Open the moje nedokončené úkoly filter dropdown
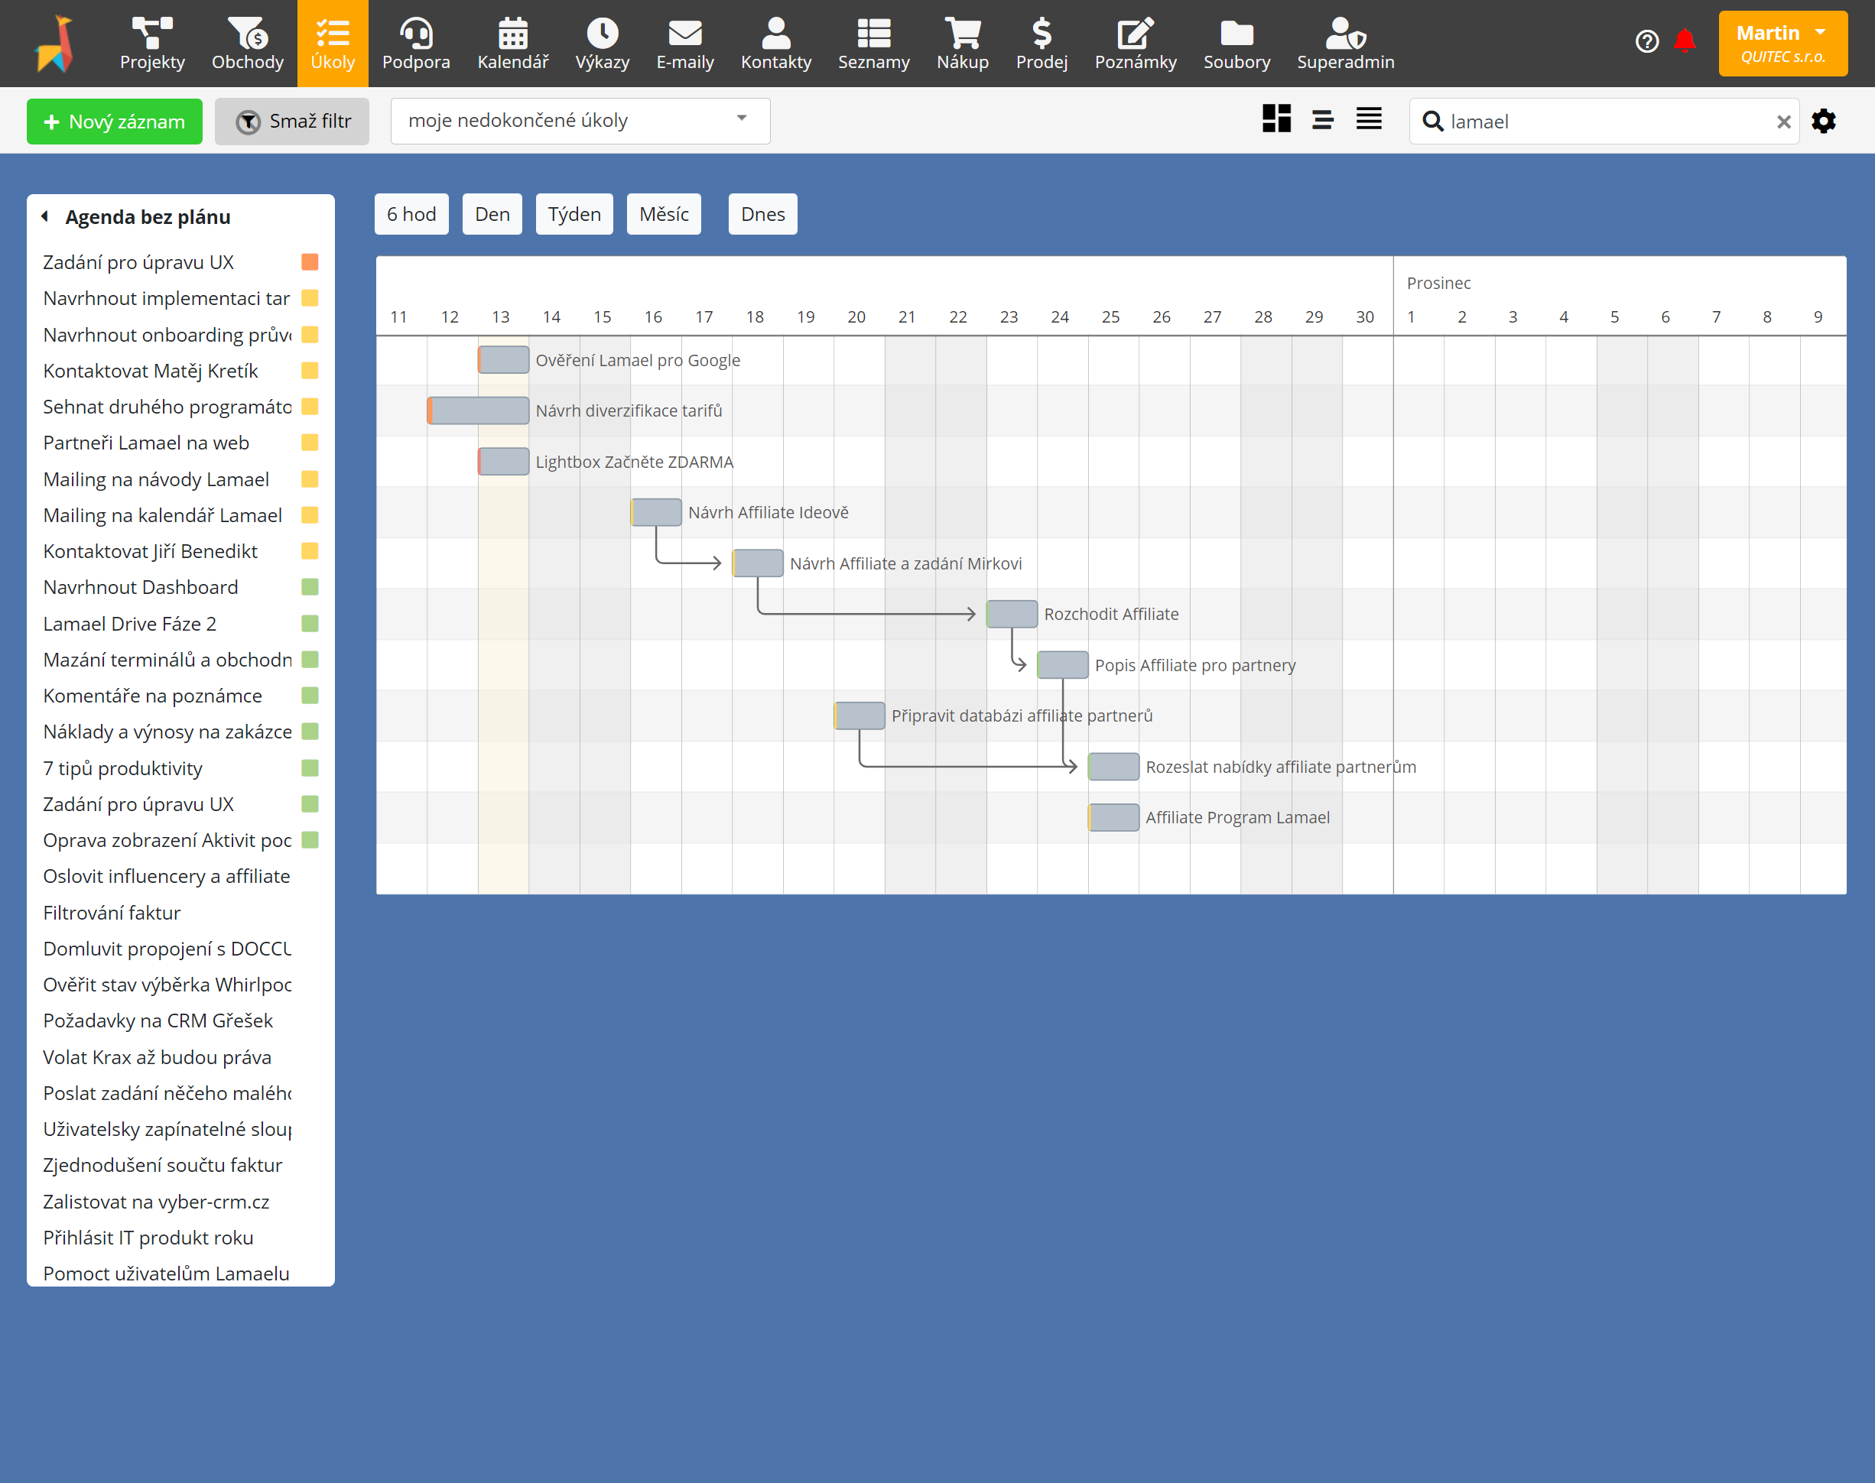Image resolution: width=1875 pixels, height=1483 pixels. click(580, 121)
